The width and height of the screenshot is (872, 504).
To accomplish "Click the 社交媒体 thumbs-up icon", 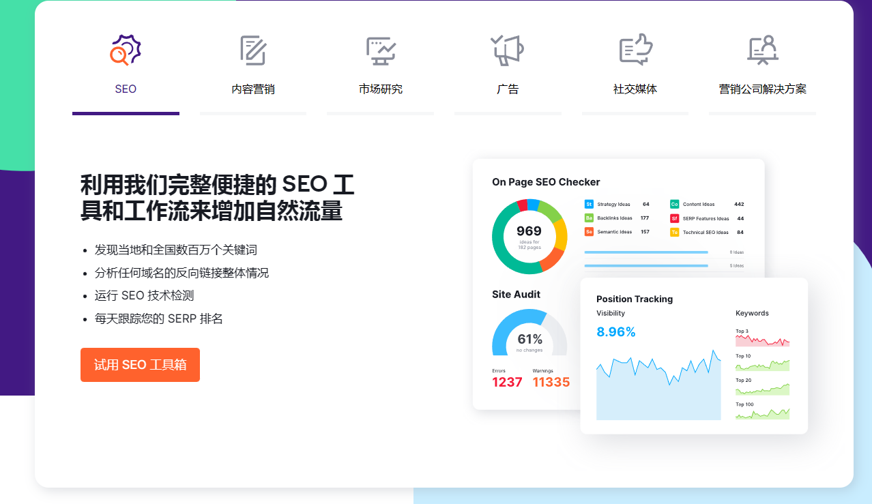I will point(635,50).
